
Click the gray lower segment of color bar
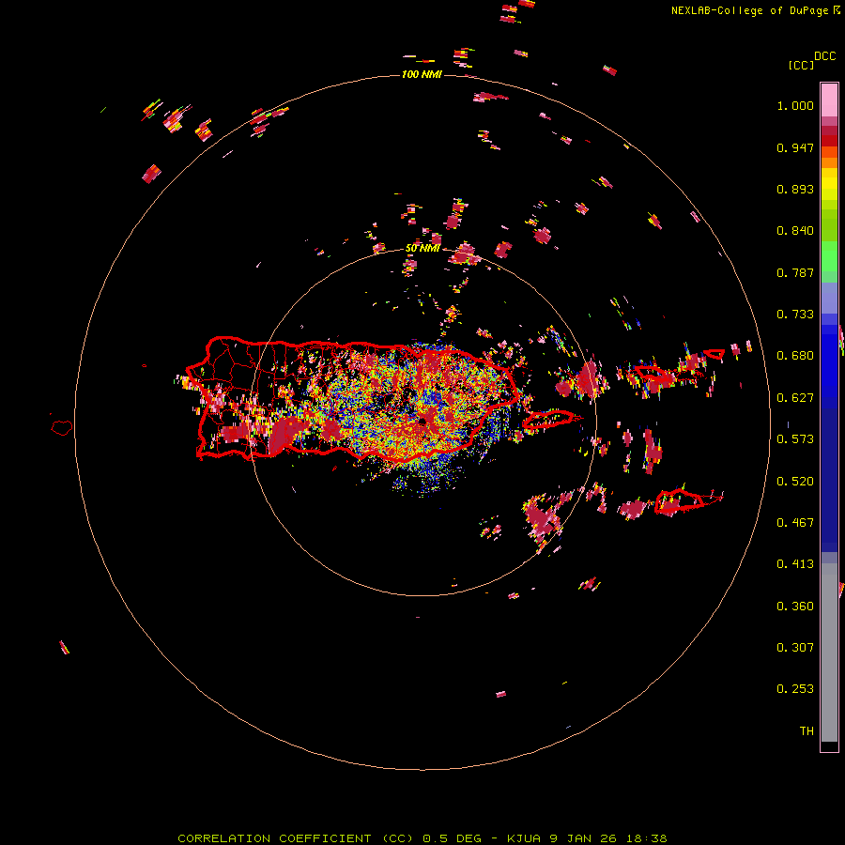point(829,653)
